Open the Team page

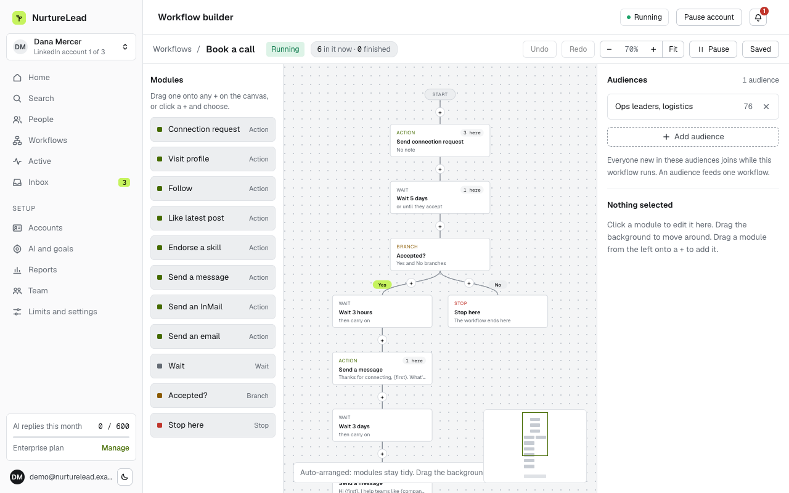tap(71, 291)
